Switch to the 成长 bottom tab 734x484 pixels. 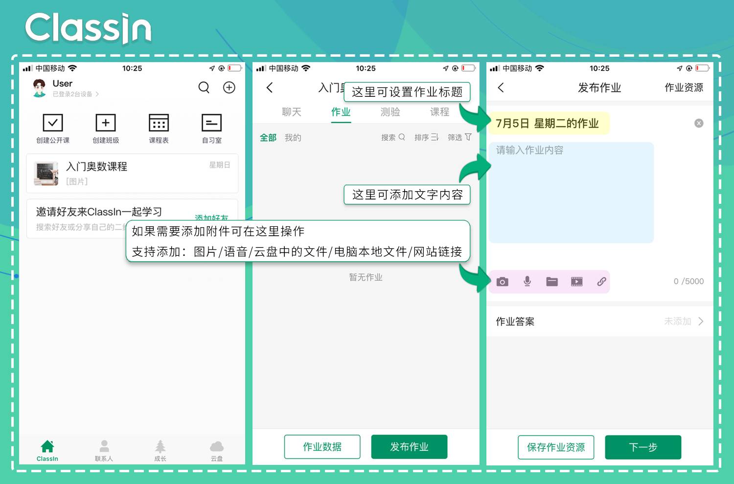[160, 450]
